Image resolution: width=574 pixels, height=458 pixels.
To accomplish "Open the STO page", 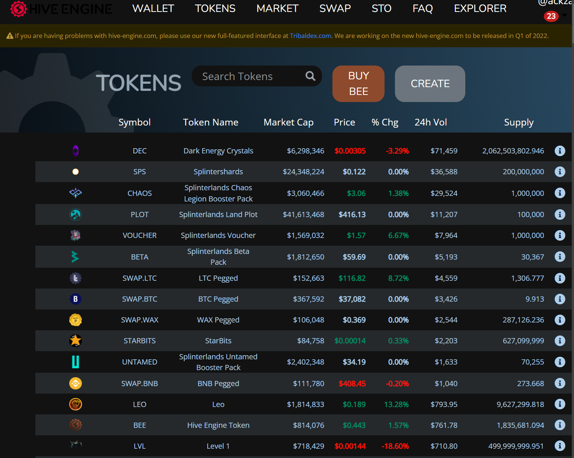I will tap(382, 8).
